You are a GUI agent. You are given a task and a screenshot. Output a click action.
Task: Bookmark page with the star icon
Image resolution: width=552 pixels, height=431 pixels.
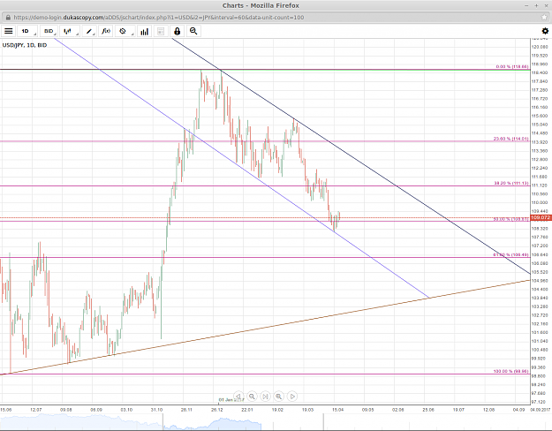[x=544, y=18]
